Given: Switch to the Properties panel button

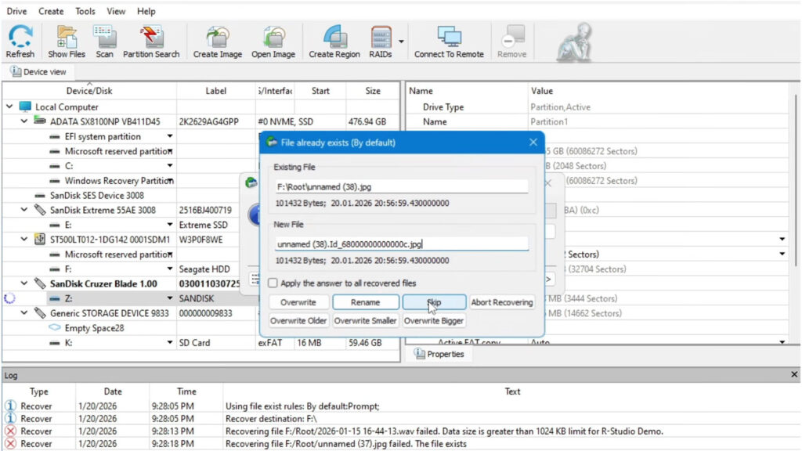Looking at the screenshot, I should (x=440, y=354).
